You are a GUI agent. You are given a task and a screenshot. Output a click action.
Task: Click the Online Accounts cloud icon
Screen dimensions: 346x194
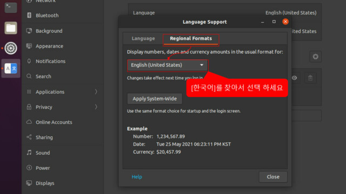tap(29, 122)
